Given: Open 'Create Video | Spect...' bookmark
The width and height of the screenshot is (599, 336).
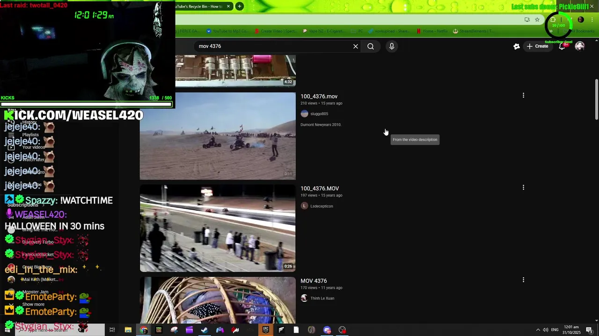Looking at the screenshot, I should (x=276, y=31).
